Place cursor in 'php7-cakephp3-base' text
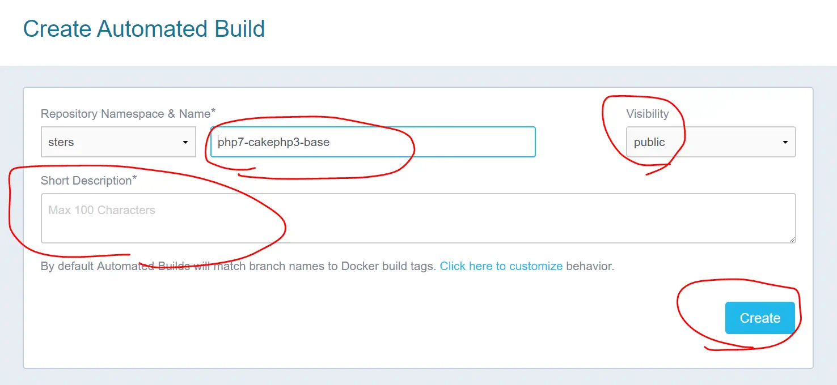Viewport: 837px width, 385px height. click(274, 142)
